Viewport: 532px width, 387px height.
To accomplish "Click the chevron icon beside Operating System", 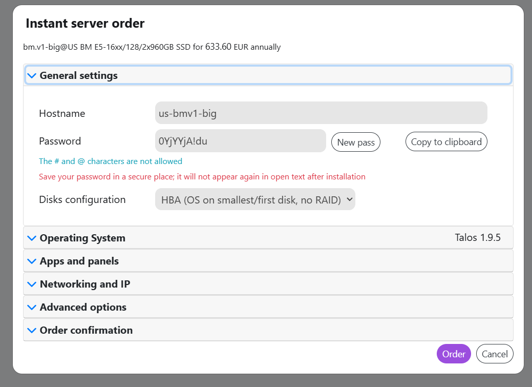I will click(x=32, y=238).
